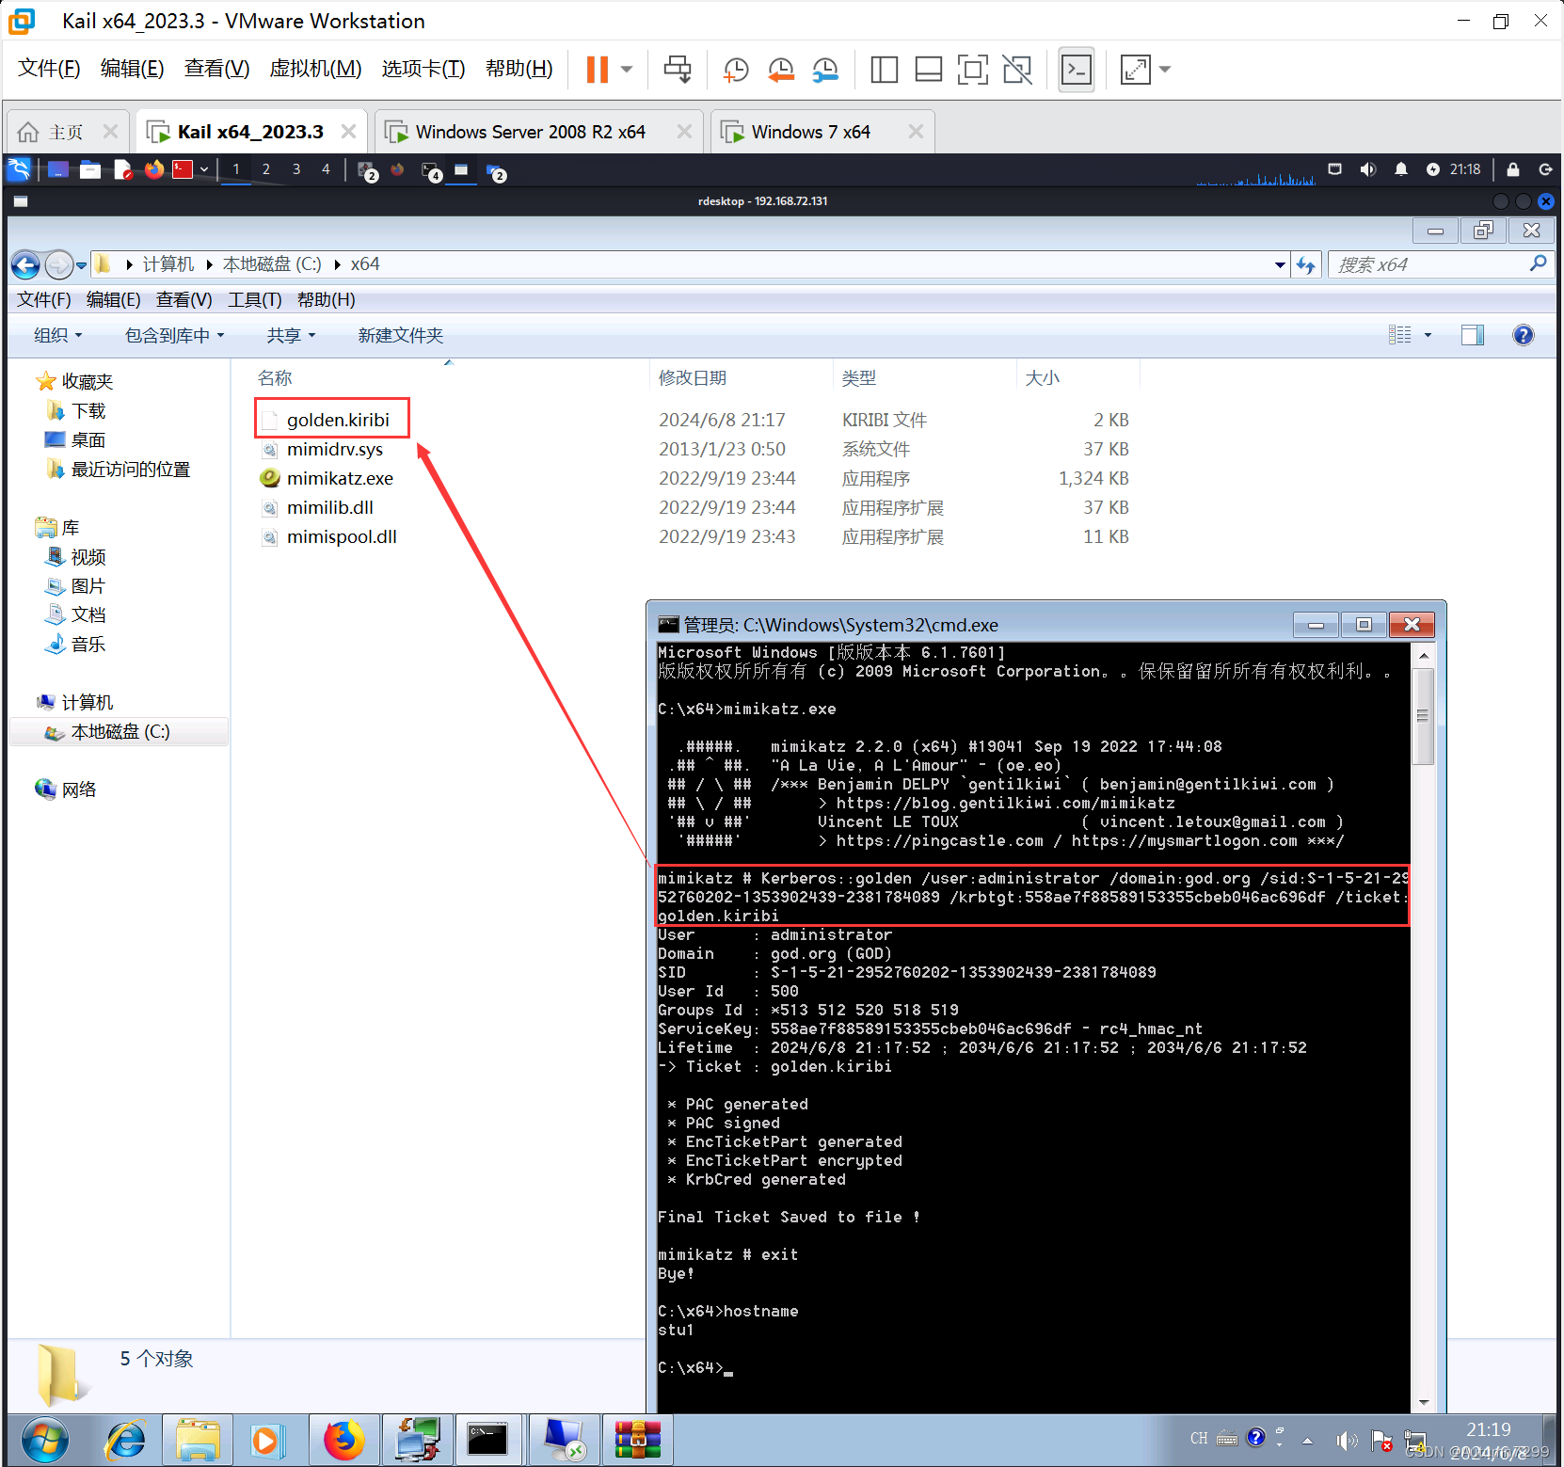Select the mimikatz.exe file
Viewport: 1564px width, 1467px height.
point(340,478)
